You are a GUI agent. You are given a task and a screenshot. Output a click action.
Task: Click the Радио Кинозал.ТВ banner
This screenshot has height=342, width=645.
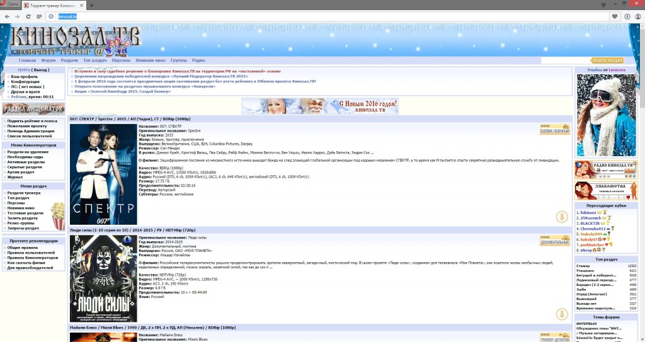605,171
